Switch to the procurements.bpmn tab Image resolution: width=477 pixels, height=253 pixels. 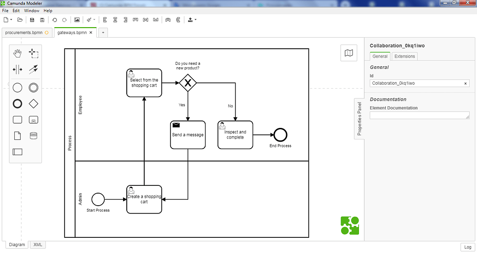coord(24,33)
